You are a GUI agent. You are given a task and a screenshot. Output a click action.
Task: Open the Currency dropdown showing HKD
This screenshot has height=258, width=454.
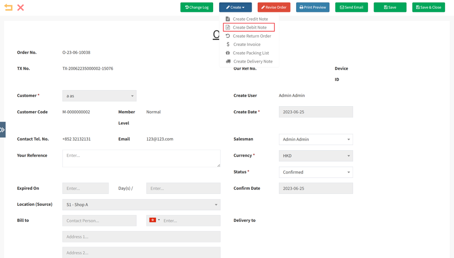(315, 156)
